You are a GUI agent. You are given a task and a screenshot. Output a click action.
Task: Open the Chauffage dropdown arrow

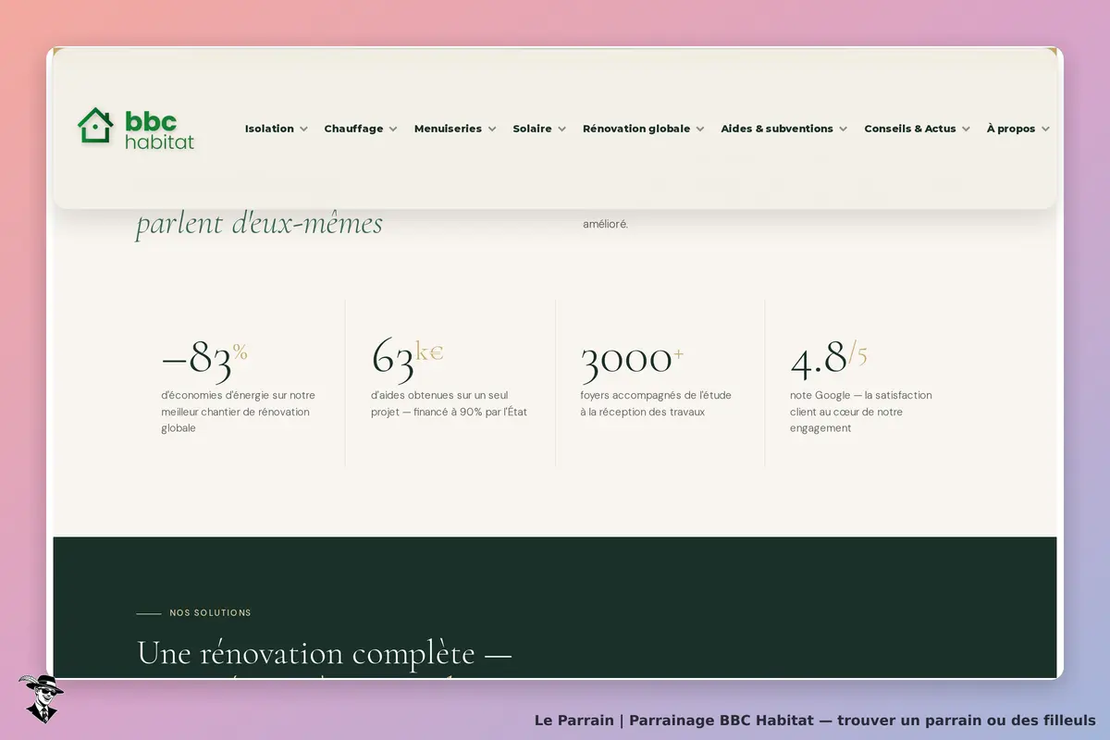click(x=393, y=129)
